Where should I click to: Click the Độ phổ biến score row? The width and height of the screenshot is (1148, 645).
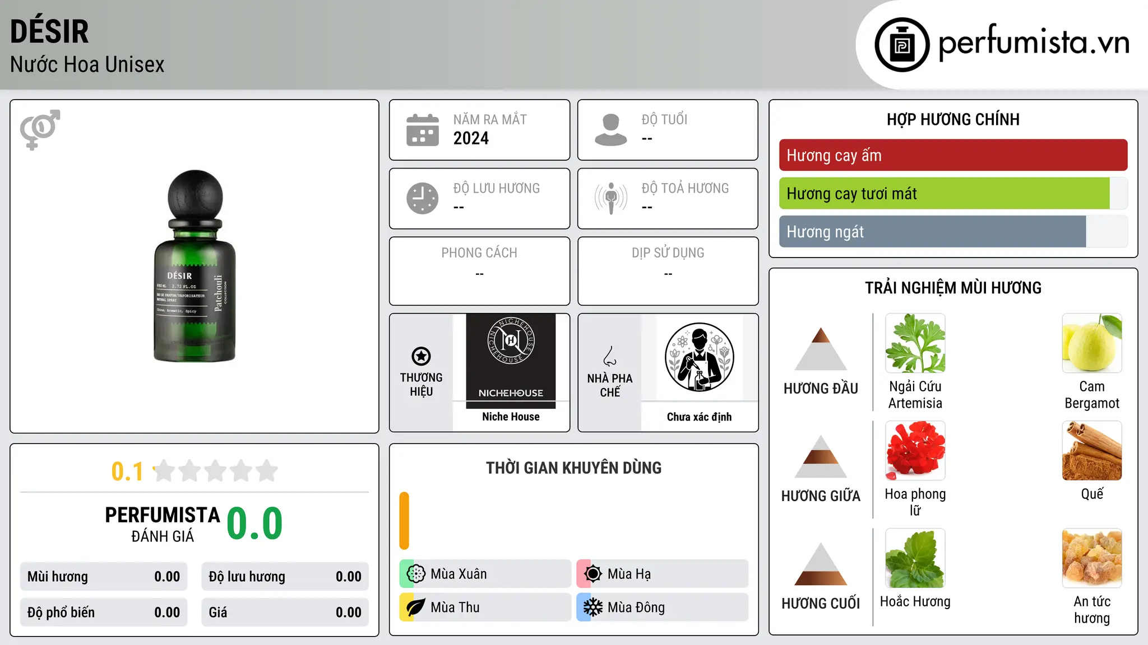pos(104,613)
